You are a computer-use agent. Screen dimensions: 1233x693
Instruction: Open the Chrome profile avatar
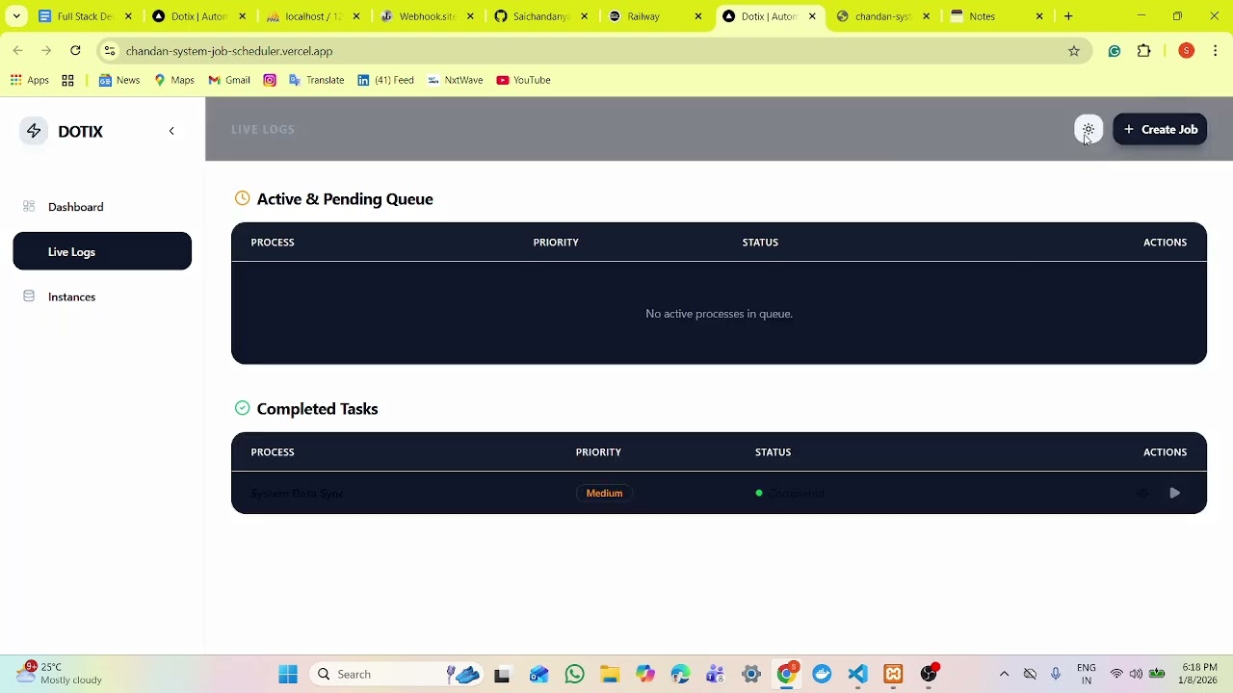1187,51
